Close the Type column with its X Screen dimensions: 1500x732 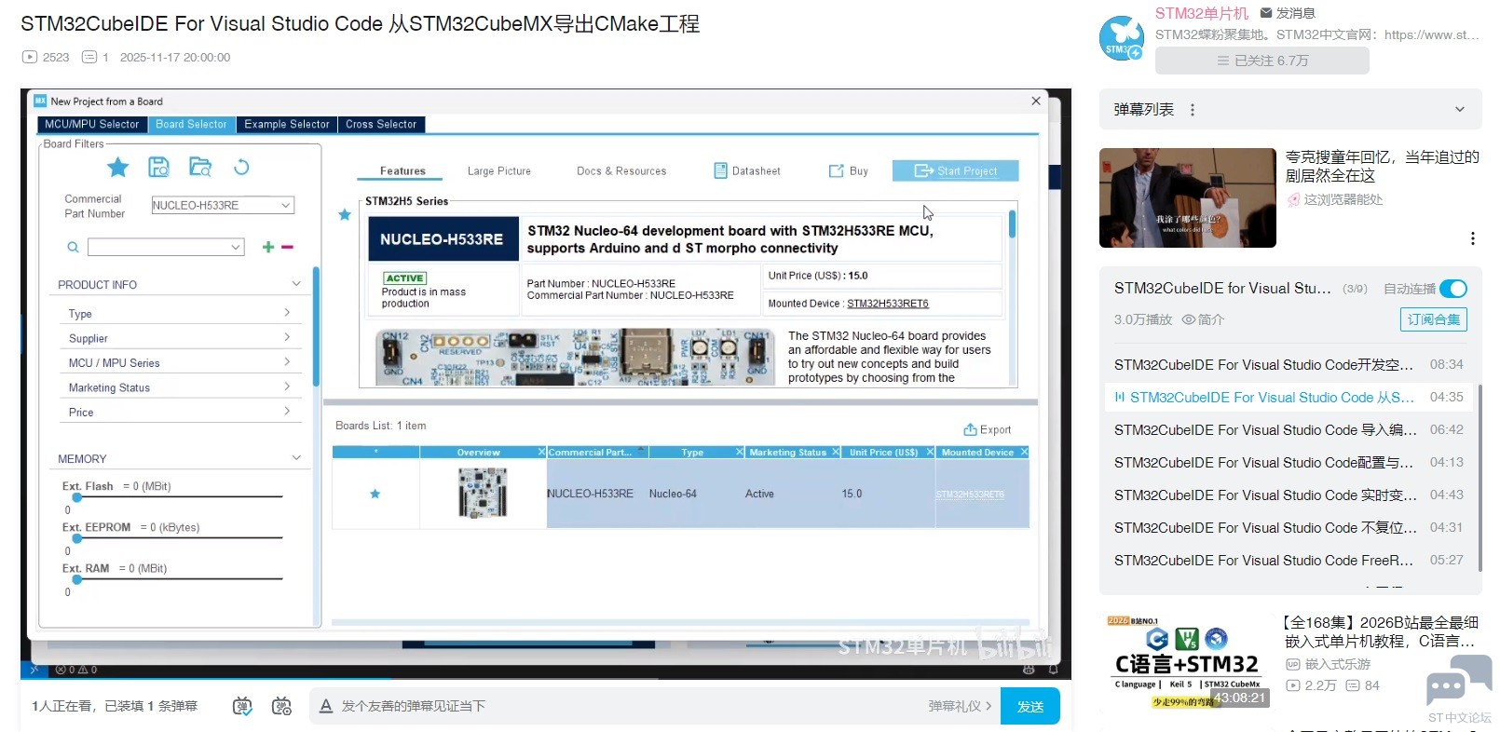[x=740, y=452]
